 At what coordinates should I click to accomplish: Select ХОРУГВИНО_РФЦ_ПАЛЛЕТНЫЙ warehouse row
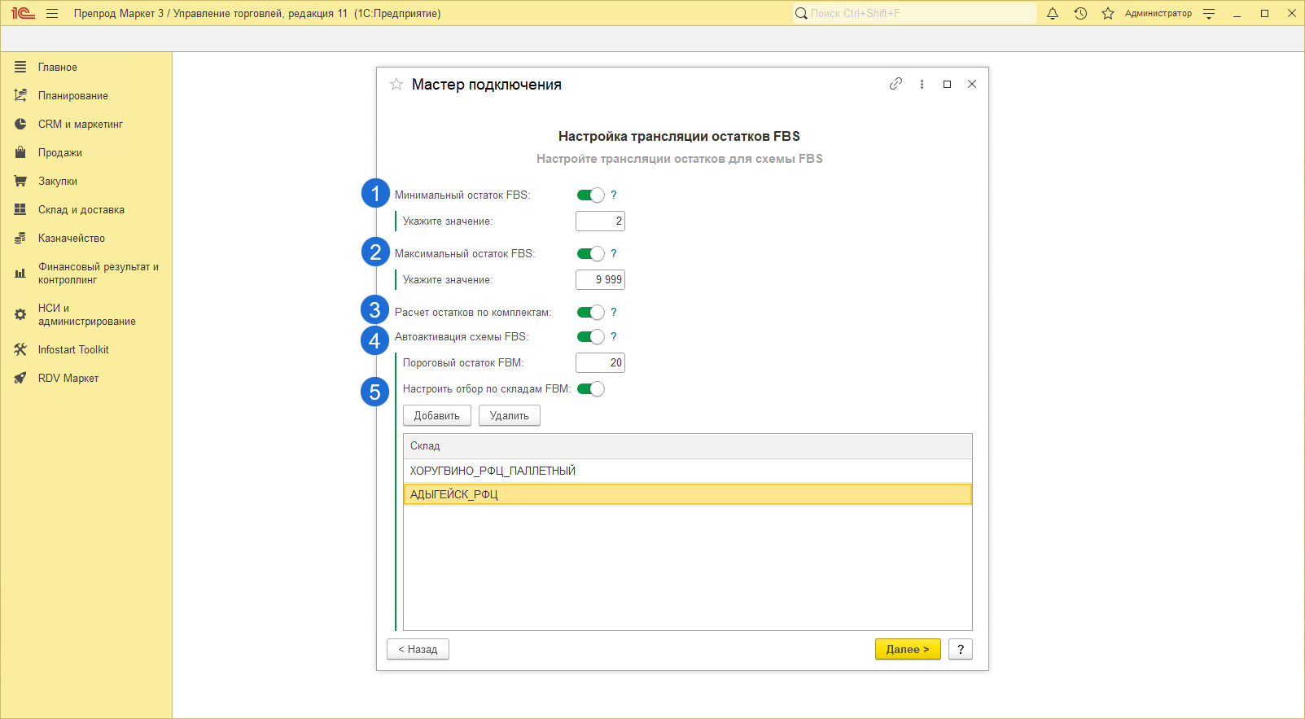pyautogui.click(x=688, y=471)
